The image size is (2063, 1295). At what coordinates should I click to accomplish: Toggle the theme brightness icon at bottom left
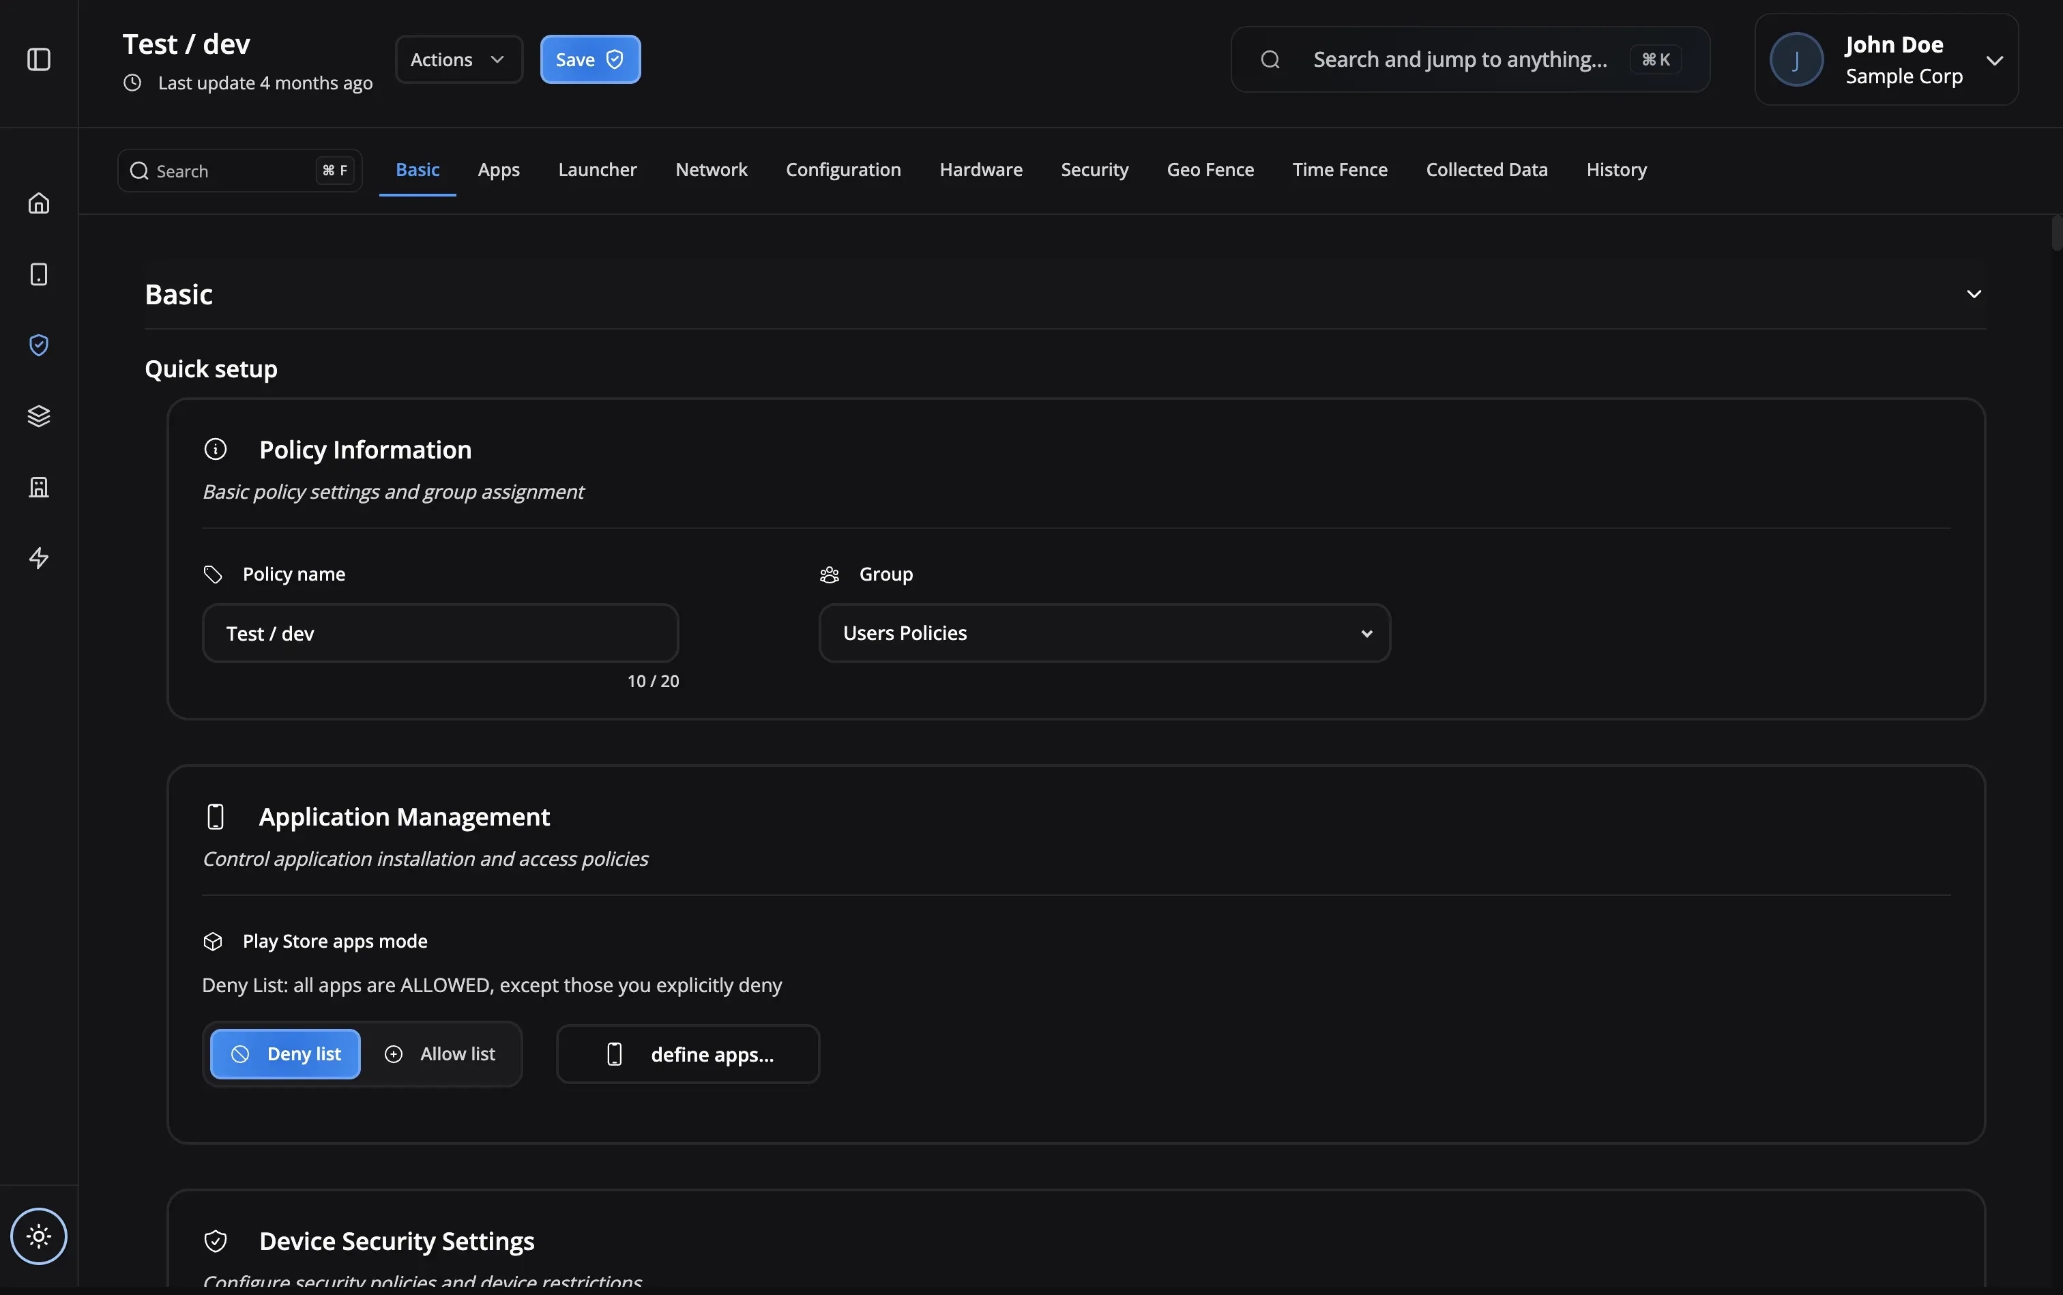coord(38,1236)
